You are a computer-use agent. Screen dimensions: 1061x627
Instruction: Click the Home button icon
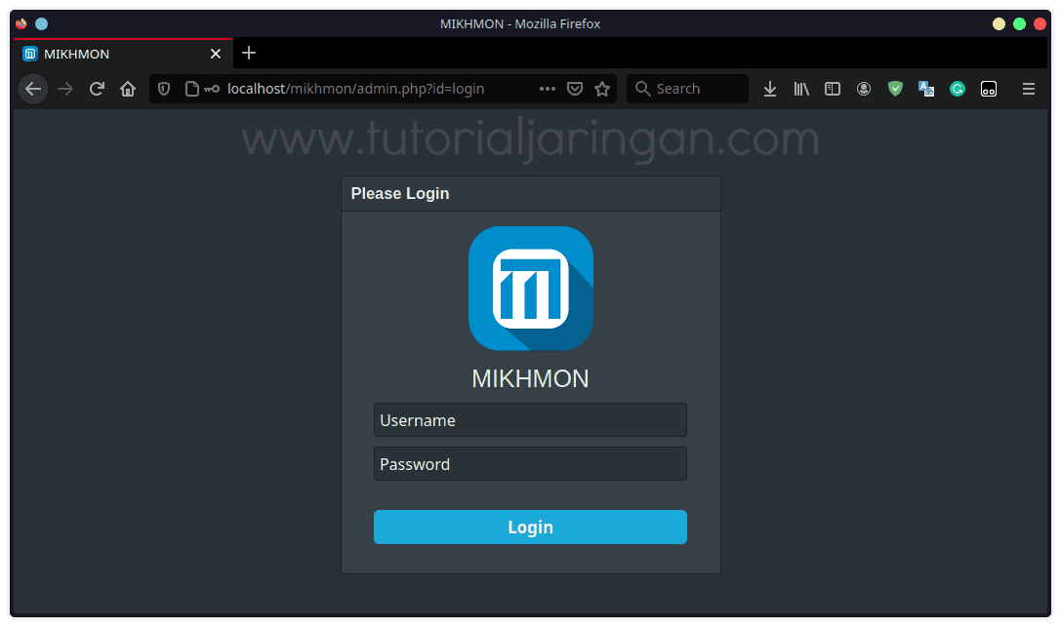128,89
